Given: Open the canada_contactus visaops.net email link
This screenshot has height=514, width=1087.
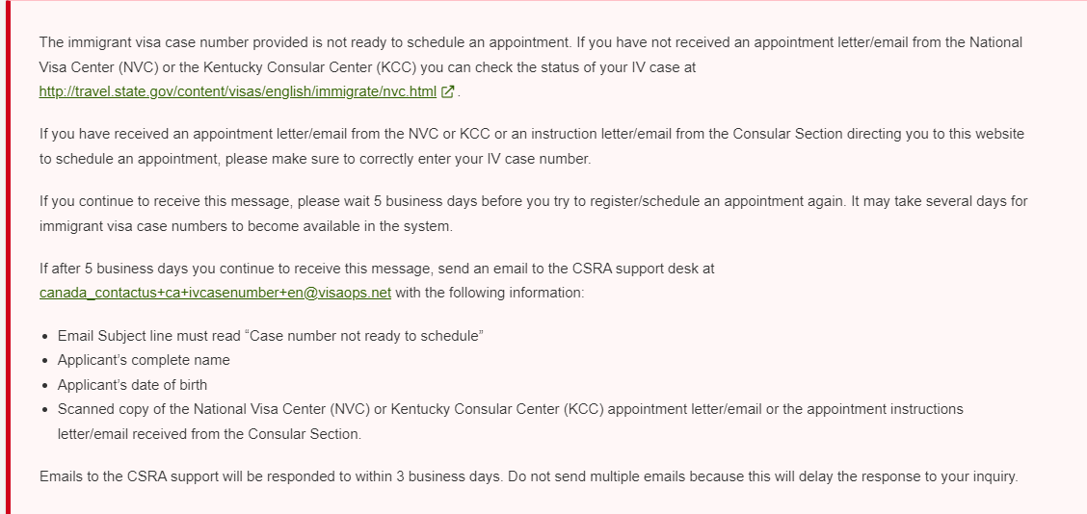Looking at the screenshot, I should click(215, 293).
